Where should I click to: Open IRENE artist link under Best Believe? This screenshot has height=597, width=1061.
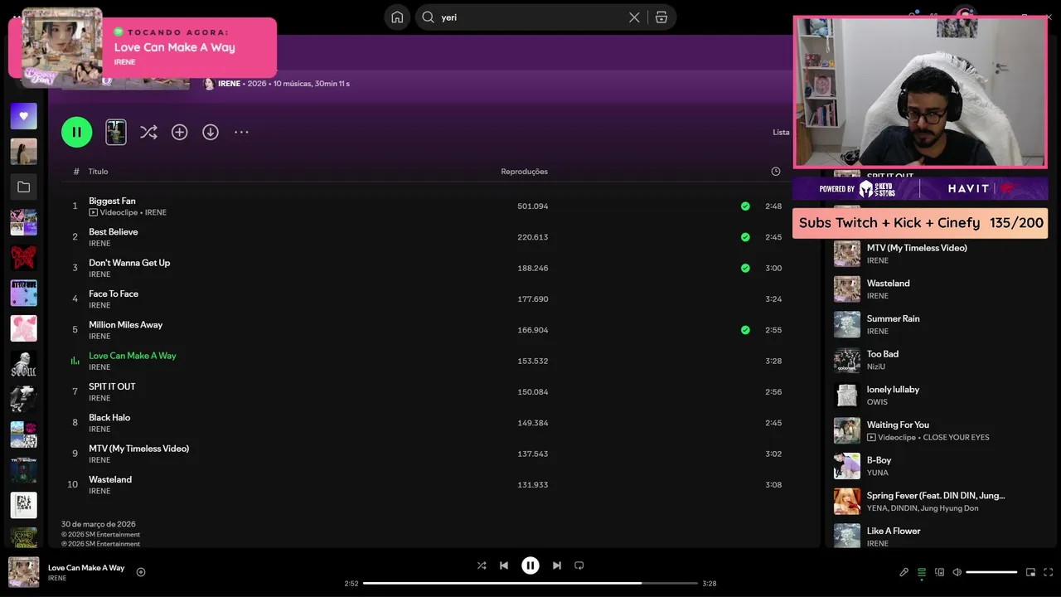pos(99,244)
